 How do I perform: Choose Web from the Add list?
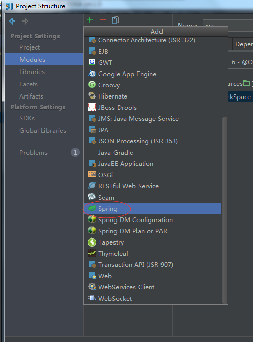pos(152,276)
